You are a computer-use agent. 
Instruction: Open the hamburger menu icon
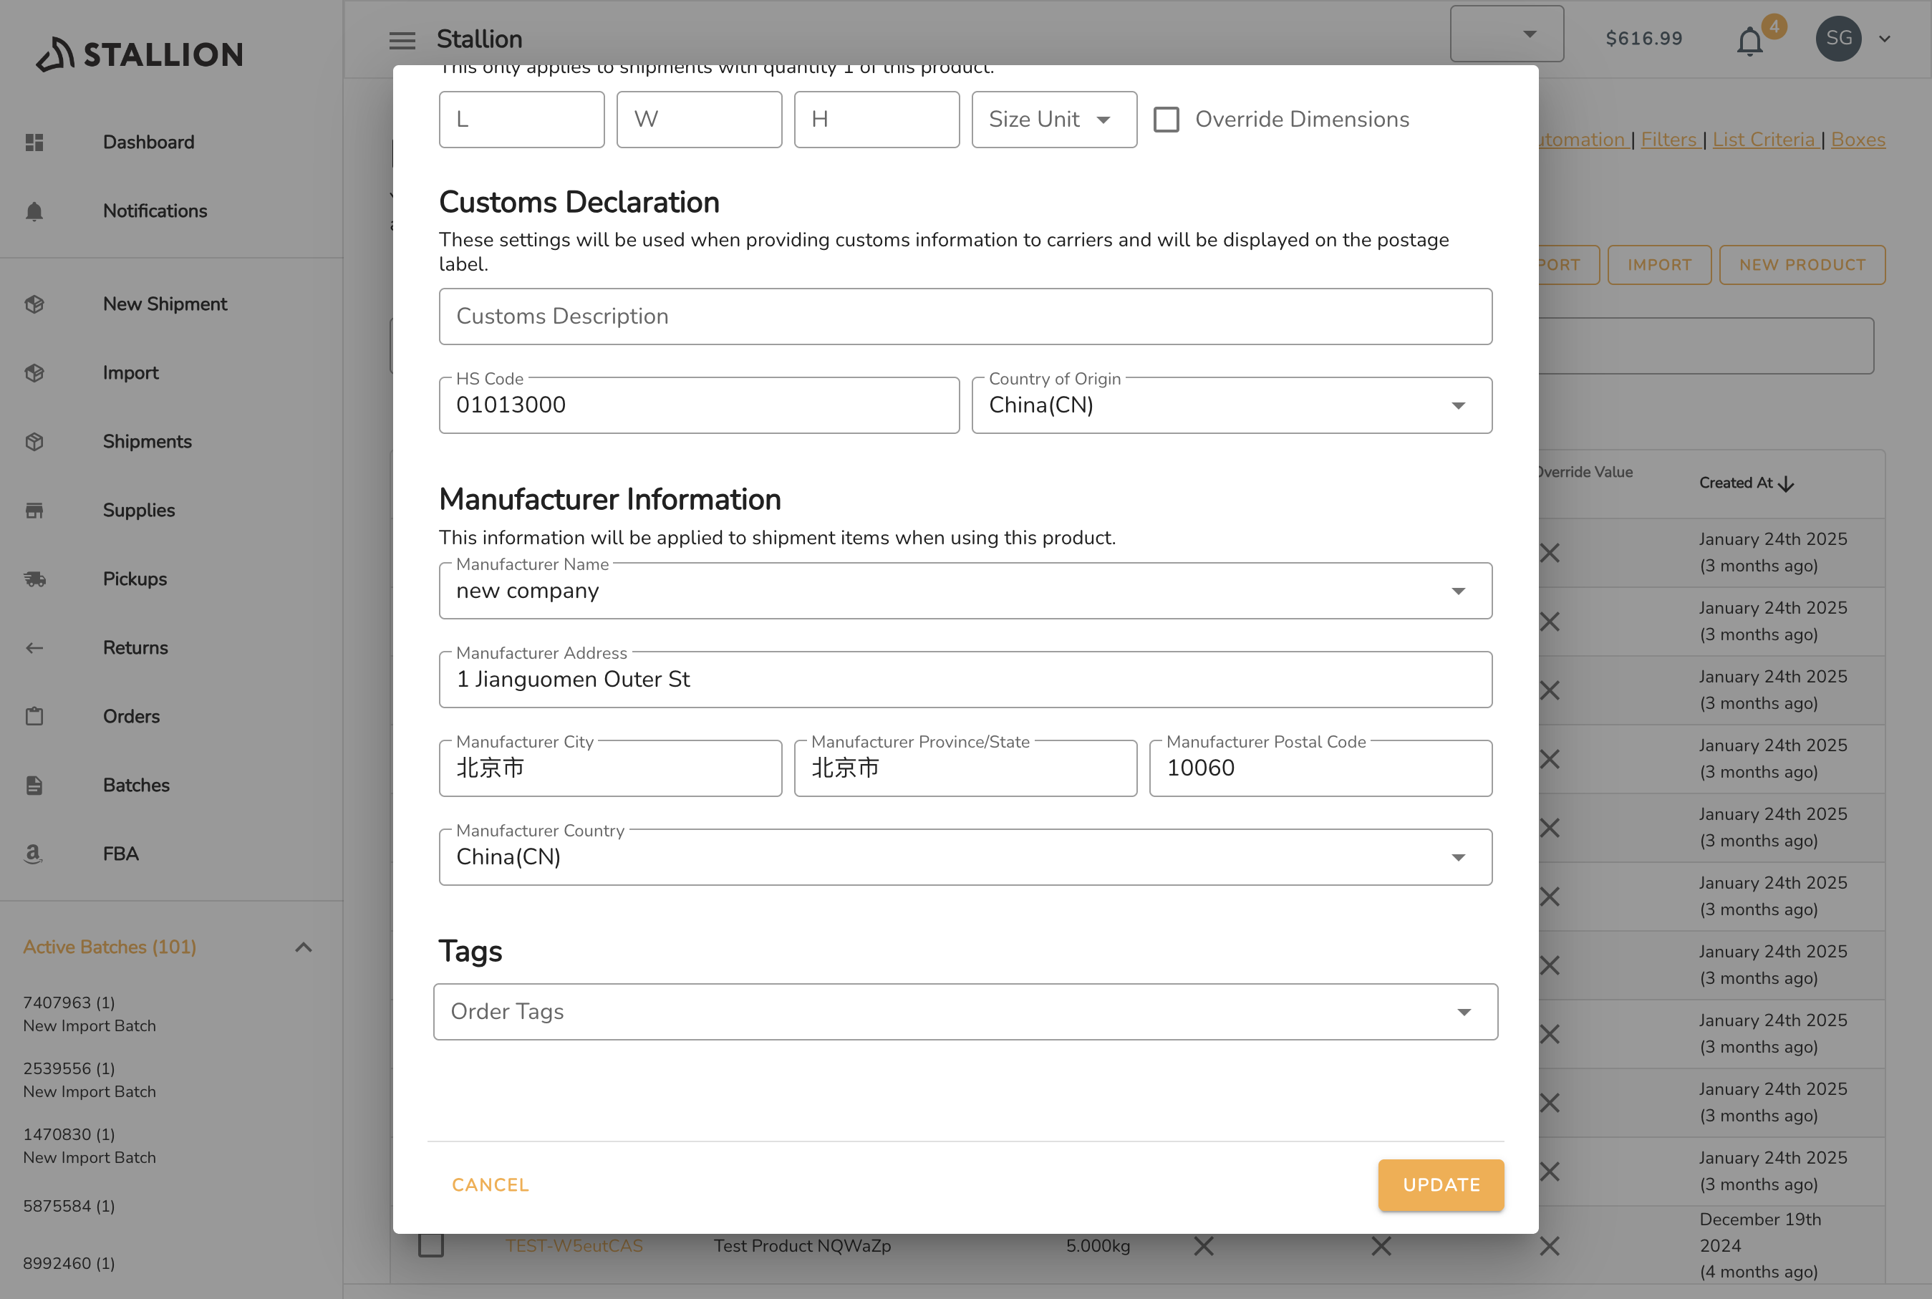point(402,39)
